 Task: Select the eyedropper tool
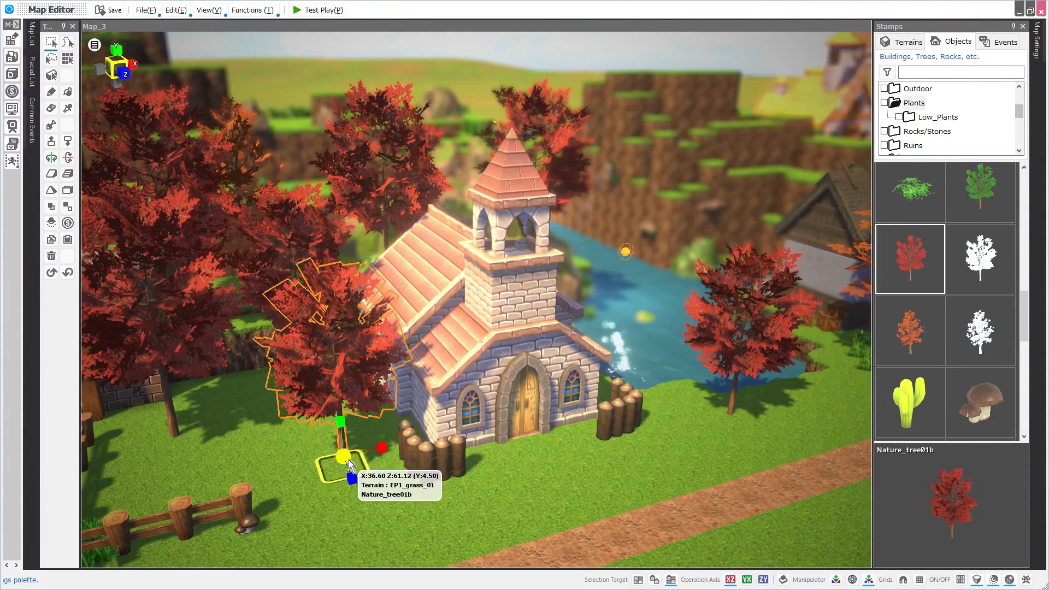pyautogui.click(x=68, y=108)
